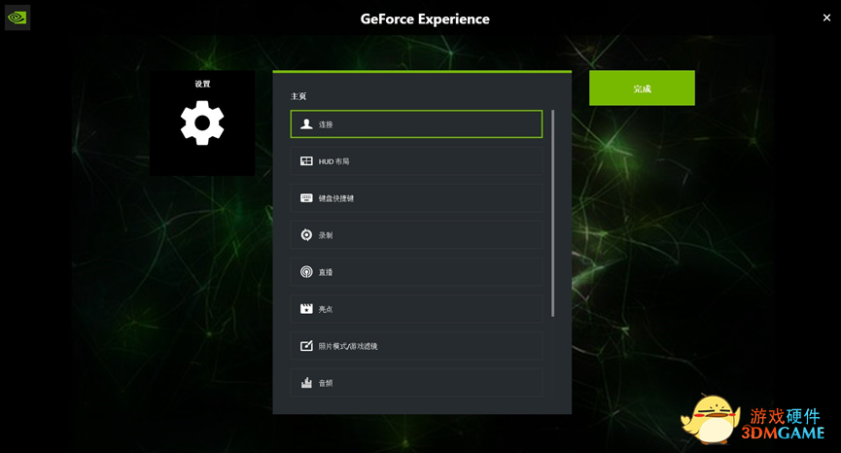Select the 照片模式/游戏滤镜 row
841x453 pixels.
point(416,346)
